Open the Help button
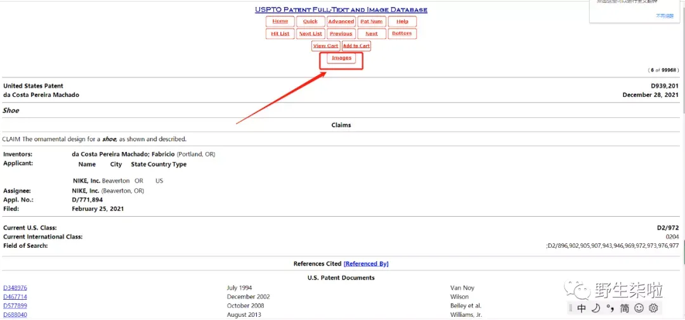 tap(402, 22)
